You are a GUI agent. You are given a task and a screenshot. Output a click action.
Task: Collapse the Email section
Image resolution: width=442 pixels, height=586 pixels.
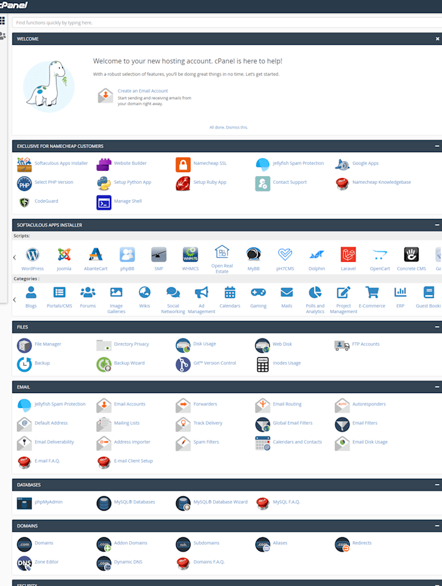click(437, 387)
